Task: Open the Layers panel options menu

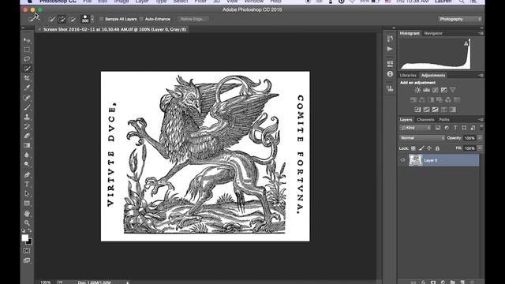Action: [481, 119]
